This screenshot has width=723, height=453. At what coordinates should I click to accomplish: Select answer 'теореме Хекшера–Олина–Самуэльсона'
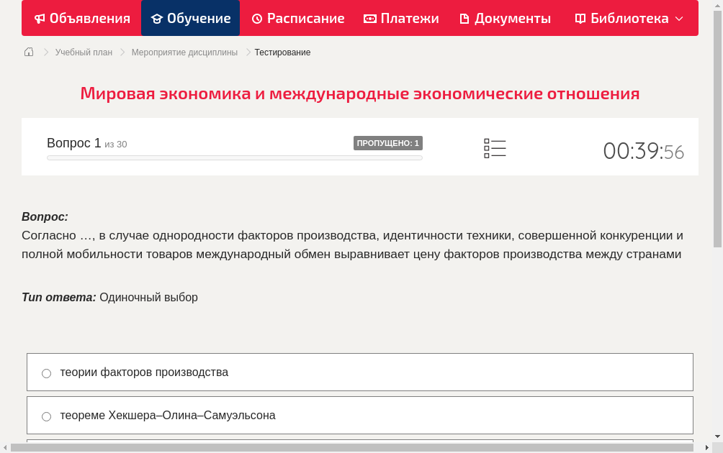(x=169, y=415)
